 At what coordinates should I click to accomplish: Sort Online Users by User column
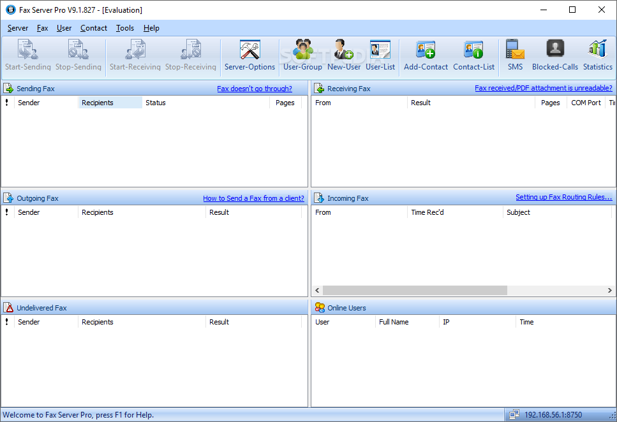click(343, 322)
